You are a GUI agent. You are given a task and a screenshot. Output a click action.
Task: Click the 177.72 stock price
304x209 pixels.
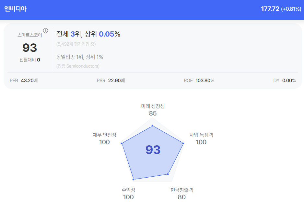270,9
